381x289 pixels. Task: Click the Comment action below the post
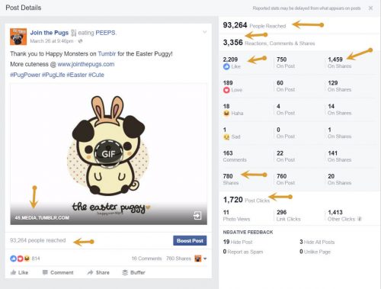pos(58,272)
